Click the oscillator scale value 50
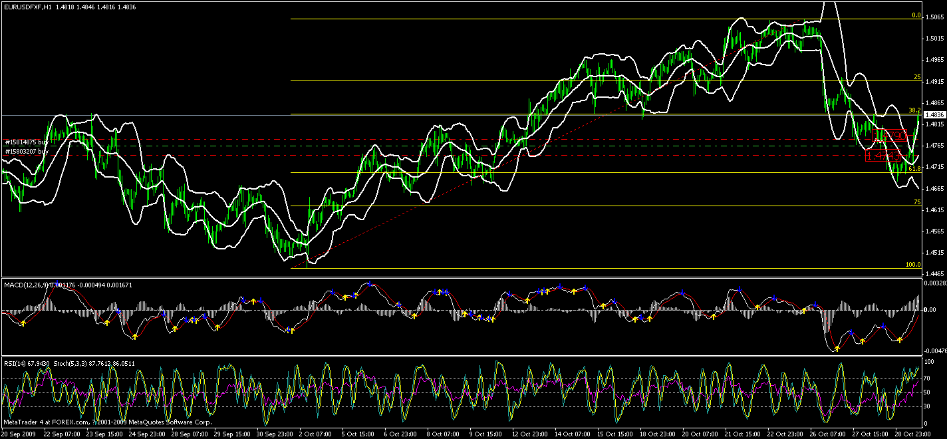Screen dimensions: 947x439 pyautogui.click(x=928, y=392)
